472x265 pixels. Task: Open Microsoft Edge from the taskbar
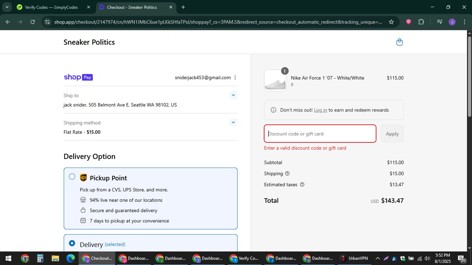coord(70,258)
